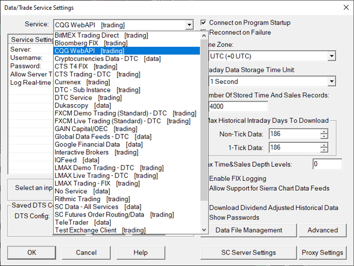Confirm settings with the OK button
Image resolution: width=354 pixels, height=266 pixels.
(31, 253)
